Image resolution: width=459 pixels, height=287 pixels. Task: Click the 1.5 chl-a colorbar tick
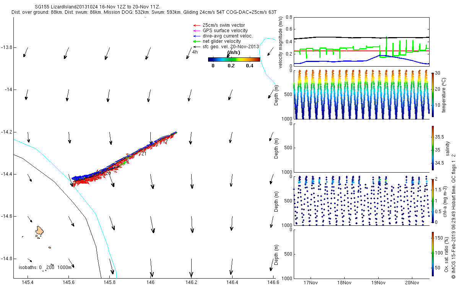click(x=438, y=190)
